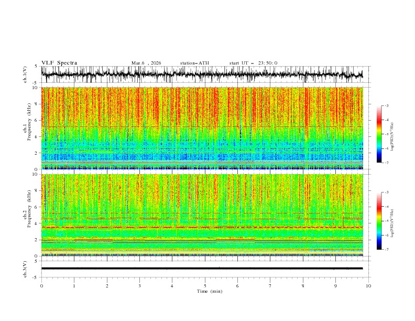
Task: Click the 'VLF Spectra' title text
Action: pos(59,63)
